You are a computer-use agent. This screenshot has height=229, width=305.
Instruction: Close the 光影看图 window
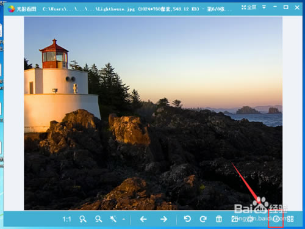tap(297, 7)
